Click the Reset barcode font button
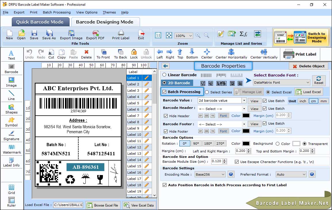 click(319, 81)
